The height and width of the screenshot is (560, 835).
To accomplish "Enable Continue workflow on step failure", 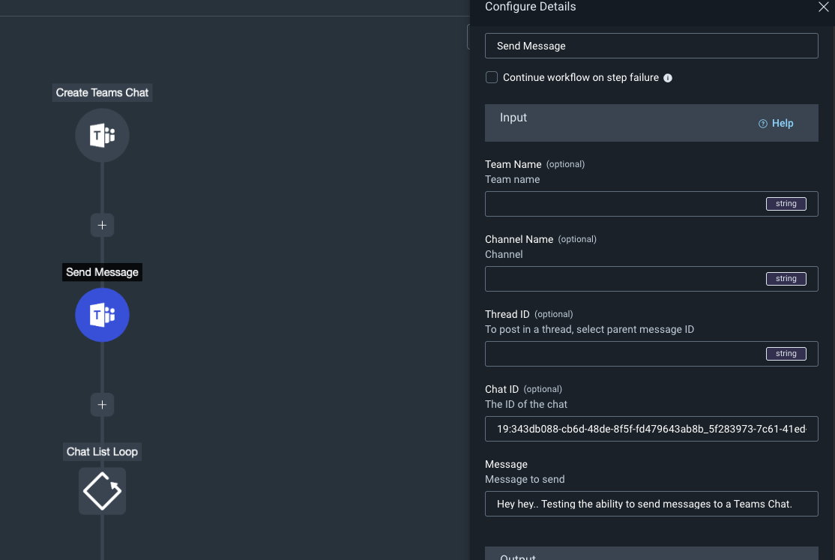I will [492, 77].
